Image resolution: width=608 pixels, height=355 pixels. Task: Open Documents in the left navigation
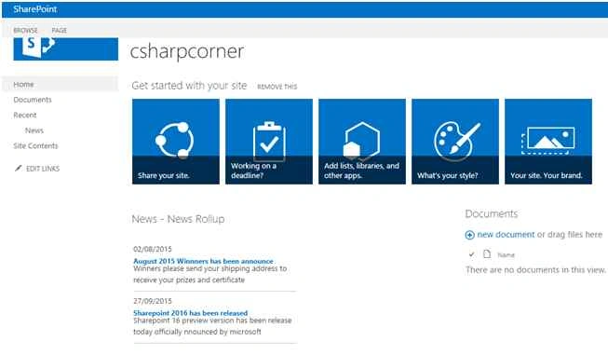pos(33,100)
